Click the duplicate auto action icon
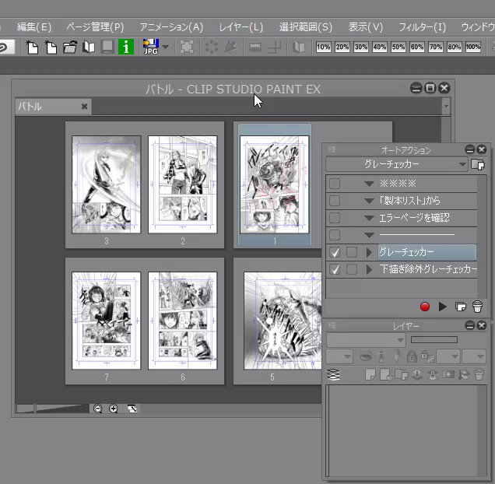The width and height of the screenshot is (495, 484). [461, 307]
